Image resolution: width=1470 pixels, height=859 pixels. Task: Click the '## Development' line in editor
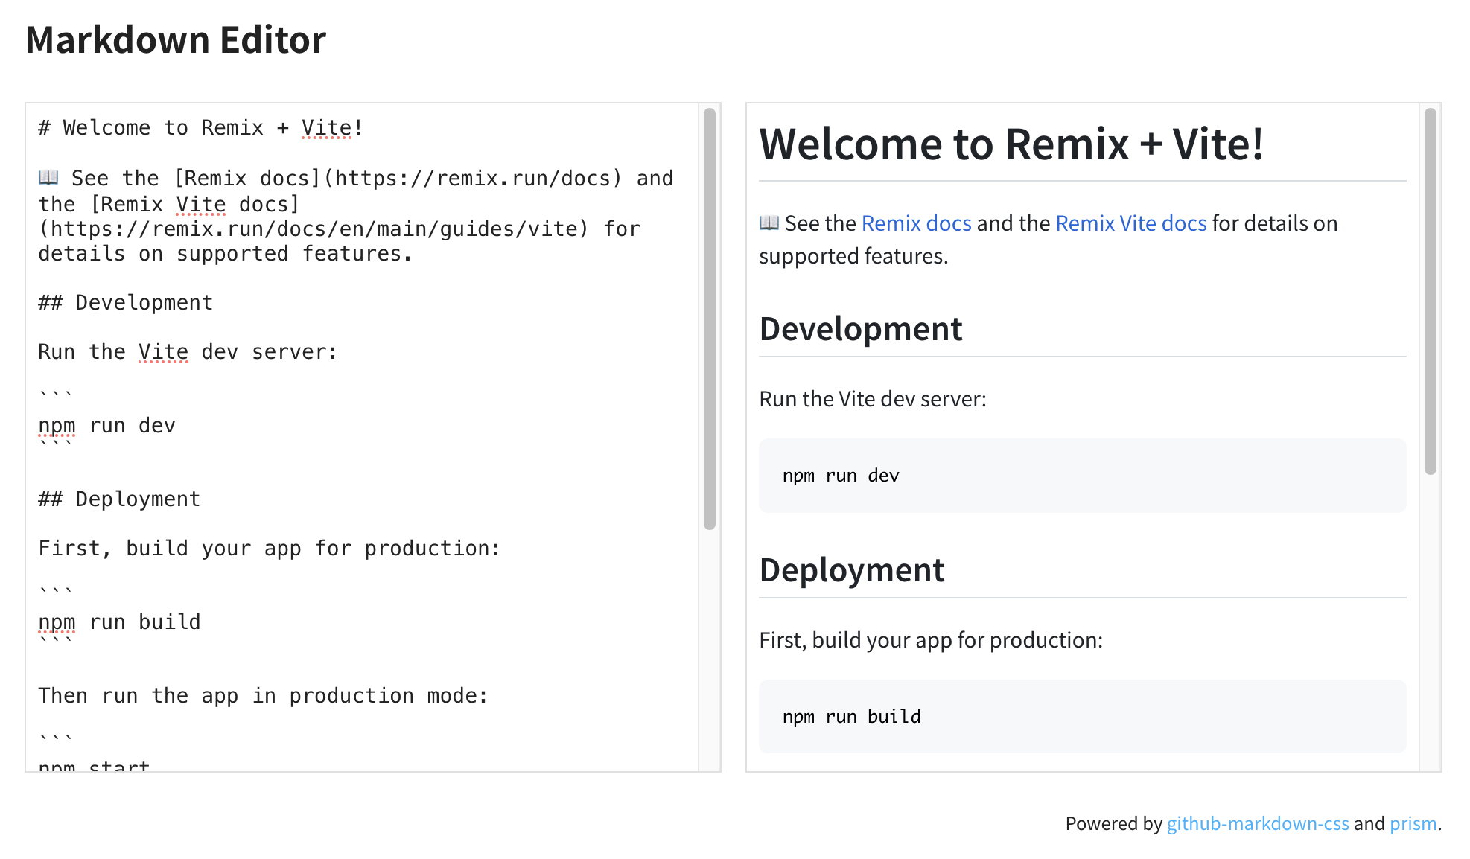125,303
